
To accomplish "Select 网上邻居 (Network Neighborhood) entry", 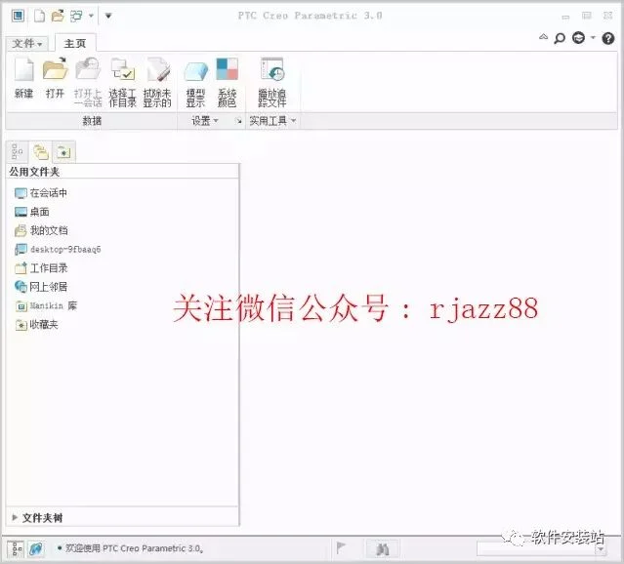I will [41, 287].
